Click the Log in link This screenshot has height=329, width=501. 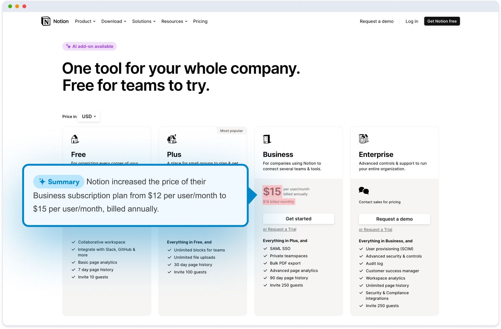412,21
